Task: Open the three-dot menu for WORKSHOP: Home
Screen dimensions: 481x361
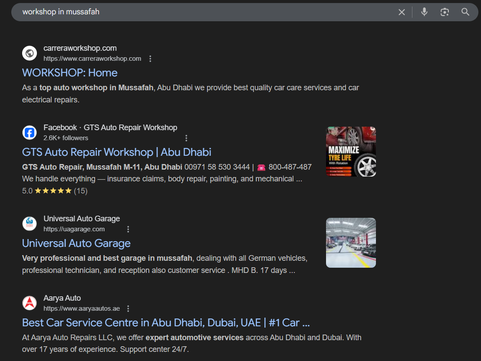Action: [x=150, y=58]
